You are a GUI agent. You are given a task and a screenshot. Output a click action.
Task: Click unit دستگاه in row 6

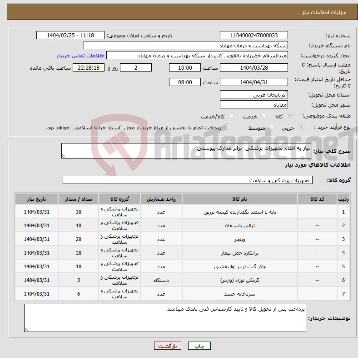pos(161,280)
